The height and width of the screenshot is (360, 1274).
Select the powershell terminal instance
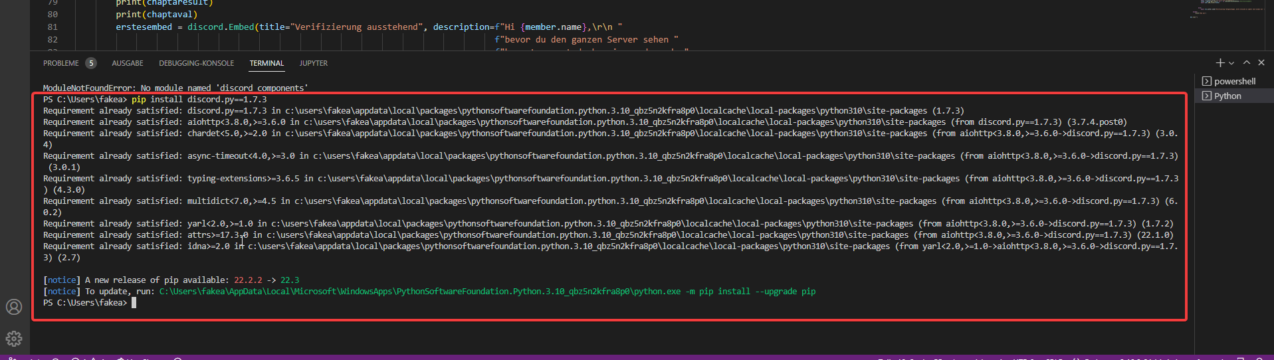point(1234,81)
